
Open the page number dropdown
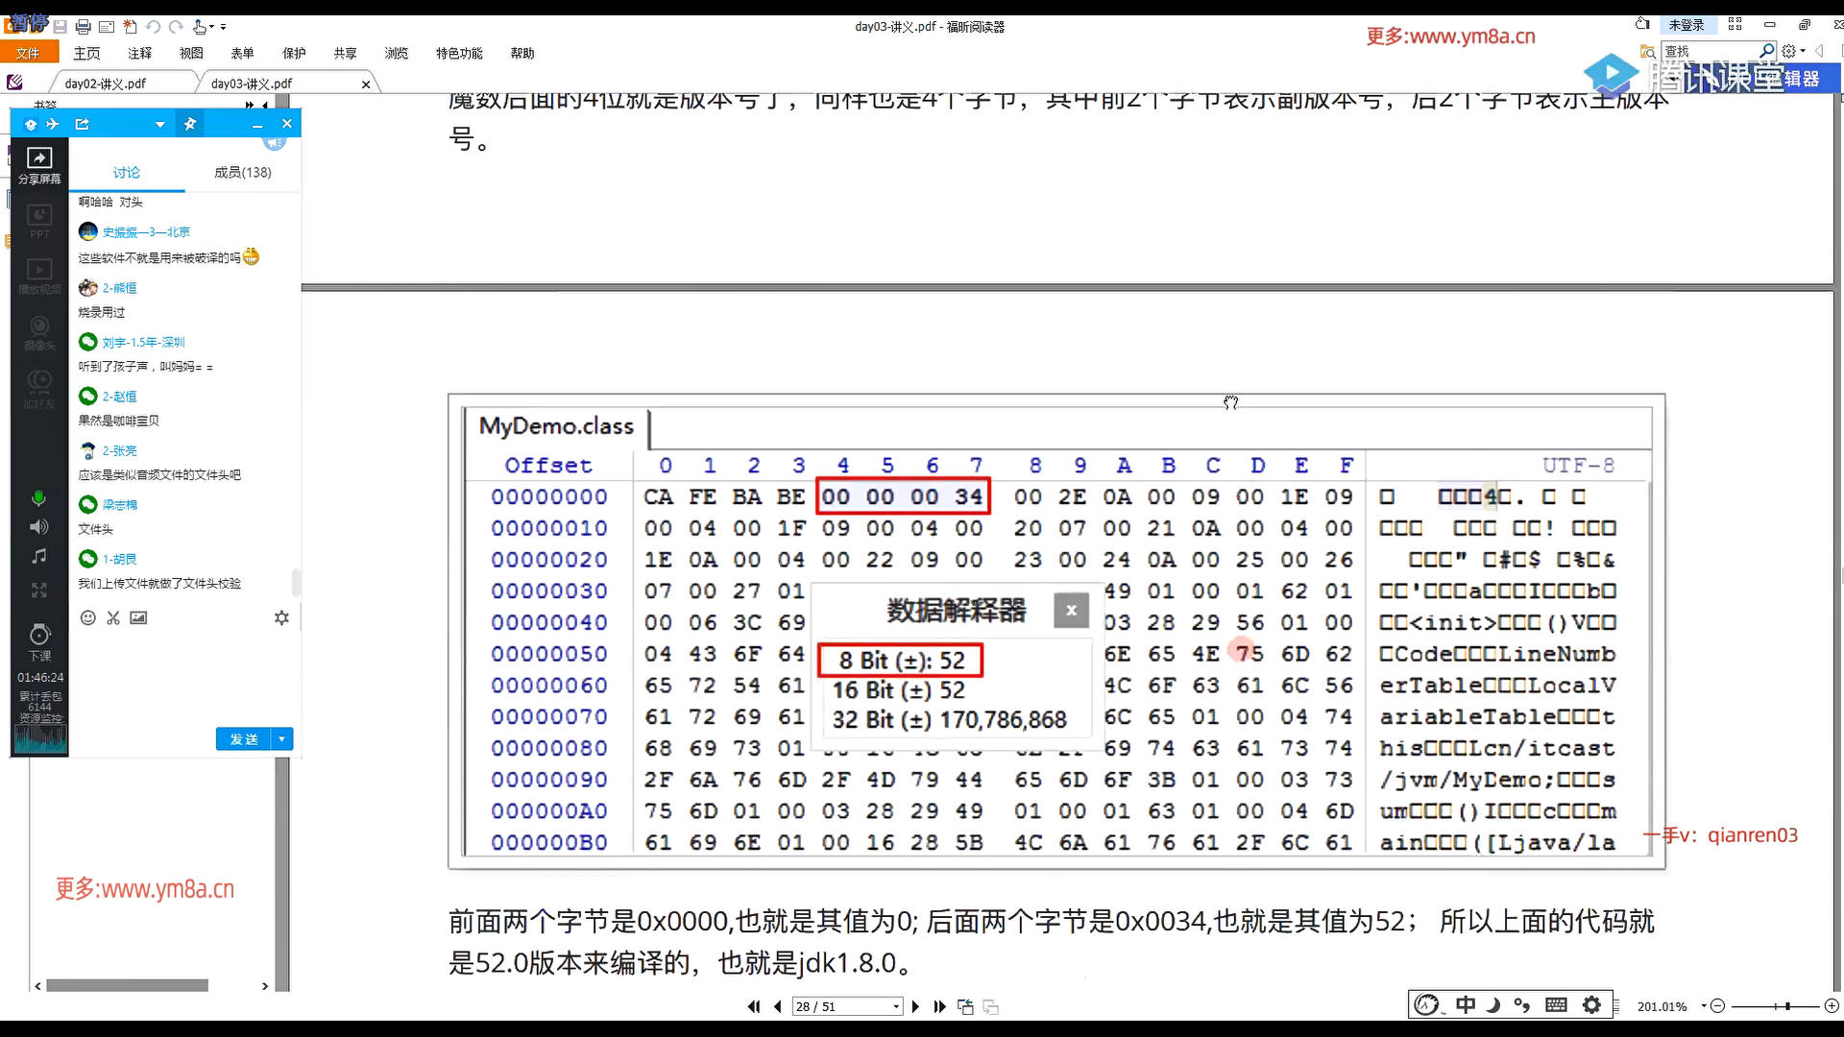(x=896, y=1006)
